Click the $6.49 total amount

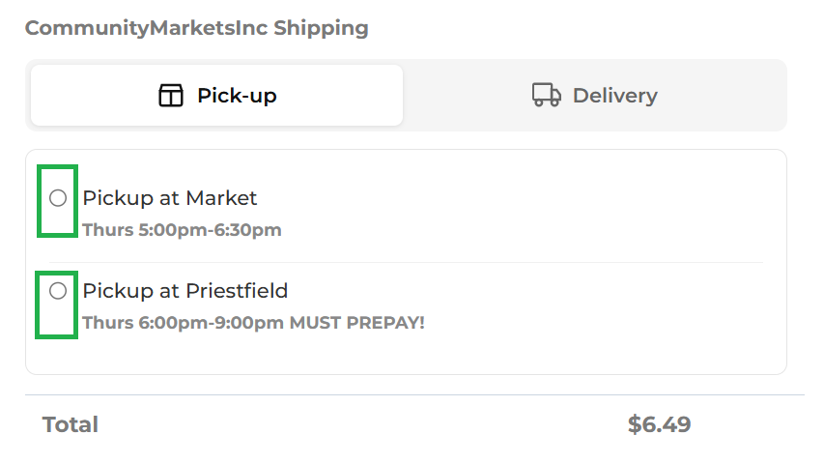point(659,424)
